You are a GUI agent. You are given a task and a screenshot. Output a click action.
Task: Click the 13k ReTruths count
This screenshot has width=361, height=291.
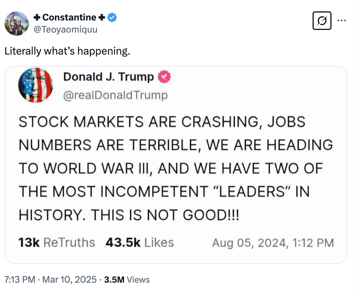point(57,242)
